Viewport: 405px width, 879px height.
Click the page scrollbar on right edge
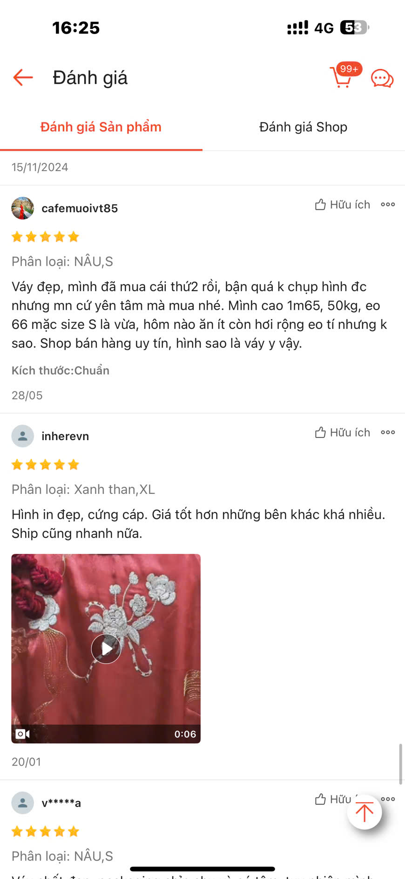(400, 764)
